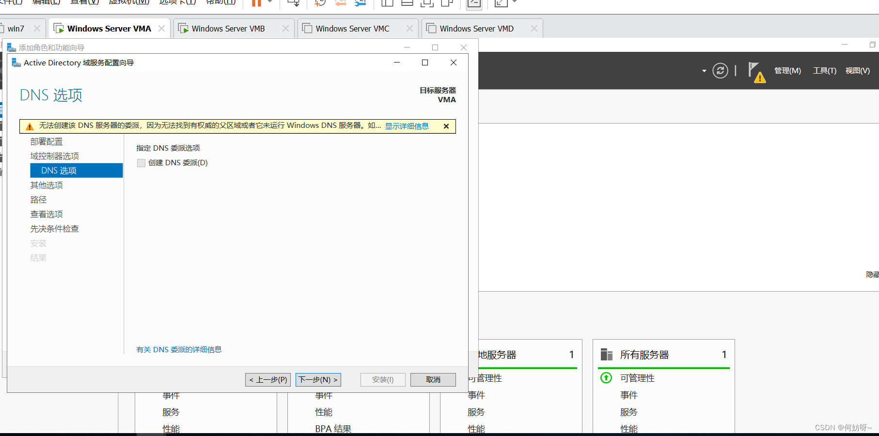Click the 安装(I) button
879x436 pixels.
[x=383, y=380]
